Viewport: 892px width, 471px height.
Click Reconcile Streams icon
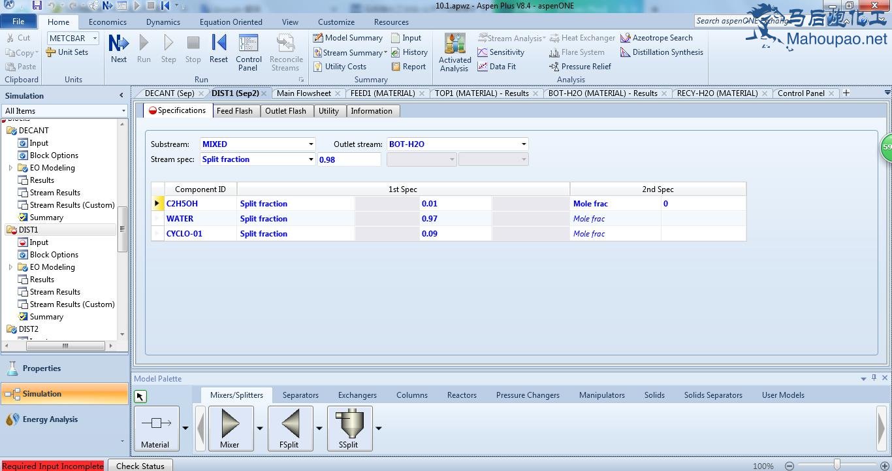point(285,52)
